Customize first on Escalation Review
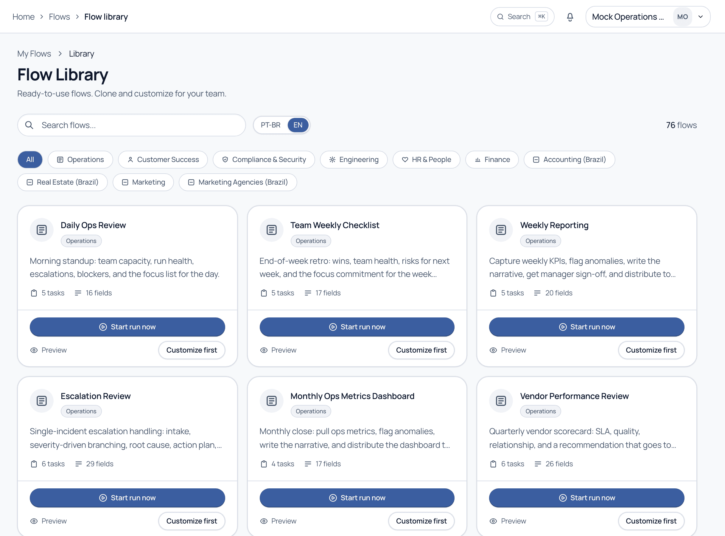The image size is (725, 536). click(192, 521)
